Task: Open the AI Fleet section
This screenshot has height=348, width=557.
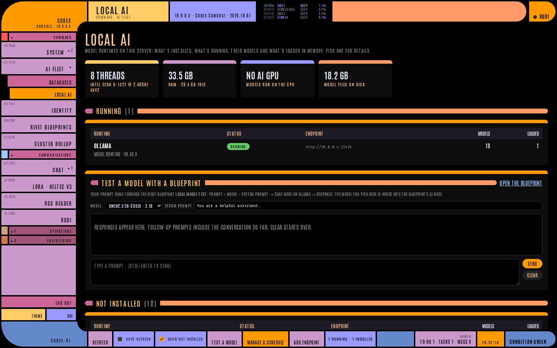Action: (x=39, y=66)
